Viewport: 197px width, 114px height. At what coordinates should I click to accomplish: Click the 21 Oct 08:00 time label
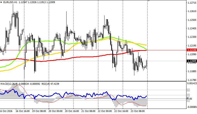click(x=88, y=111)
